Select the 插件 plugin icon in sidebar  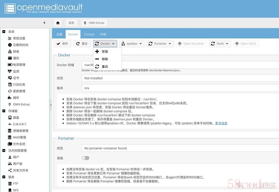pyautogui.click(x=10, y=98)
